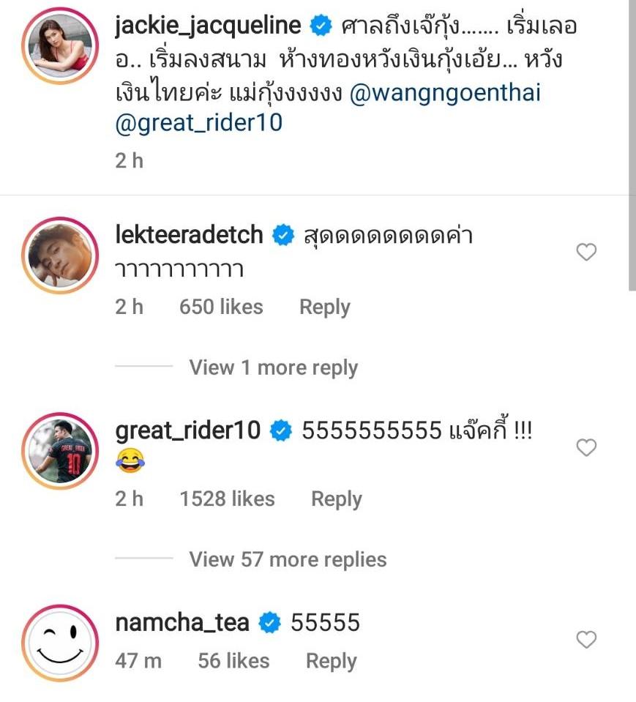Open the @wangngoenthai mention link

coord(446,94)
